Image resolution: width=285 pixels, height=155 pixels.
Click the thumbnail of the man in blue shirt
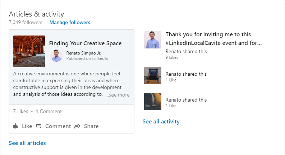pyautogui.click(x=153, y=40)
